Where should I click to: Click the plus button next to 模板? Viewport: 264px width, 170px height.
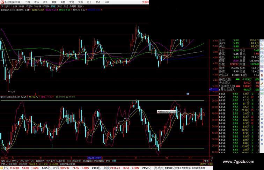(x=212, y=161)
